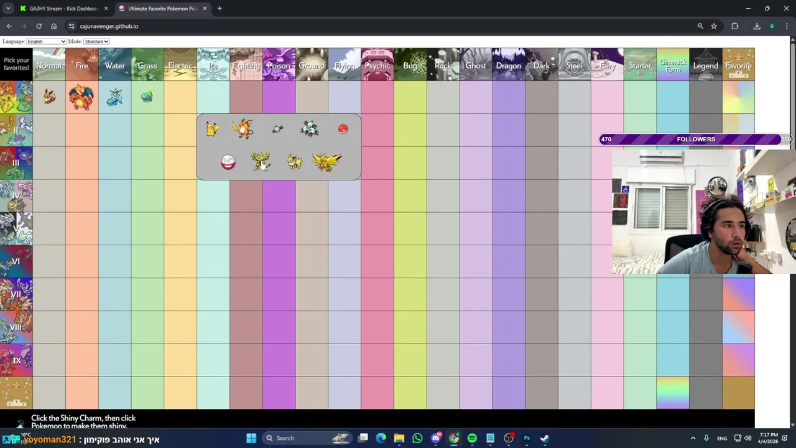Viewport: 796px width, 448px height.
Task: Click the Favorite cell in top row
Action: [x=739, y=97]
